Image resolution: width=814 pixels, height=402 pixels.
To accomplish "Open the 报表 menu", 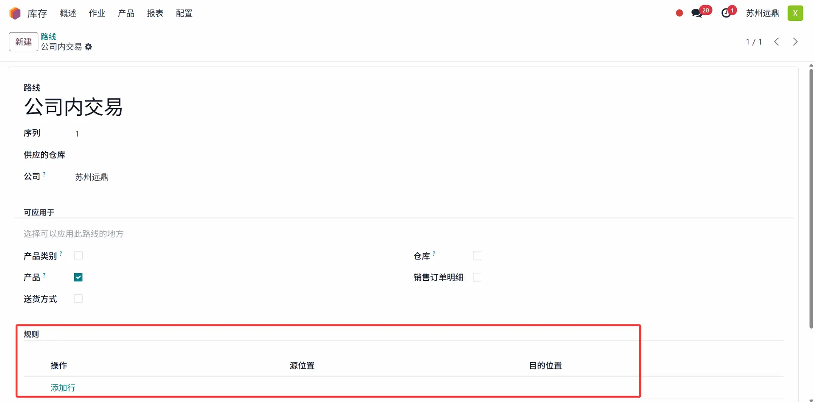I will pos(155,13).
